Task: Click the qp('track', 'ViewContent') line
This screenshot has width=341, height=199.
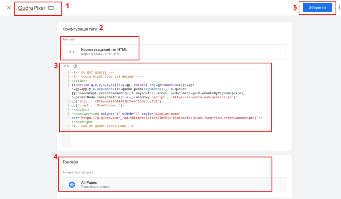Action: pos(98,106)
